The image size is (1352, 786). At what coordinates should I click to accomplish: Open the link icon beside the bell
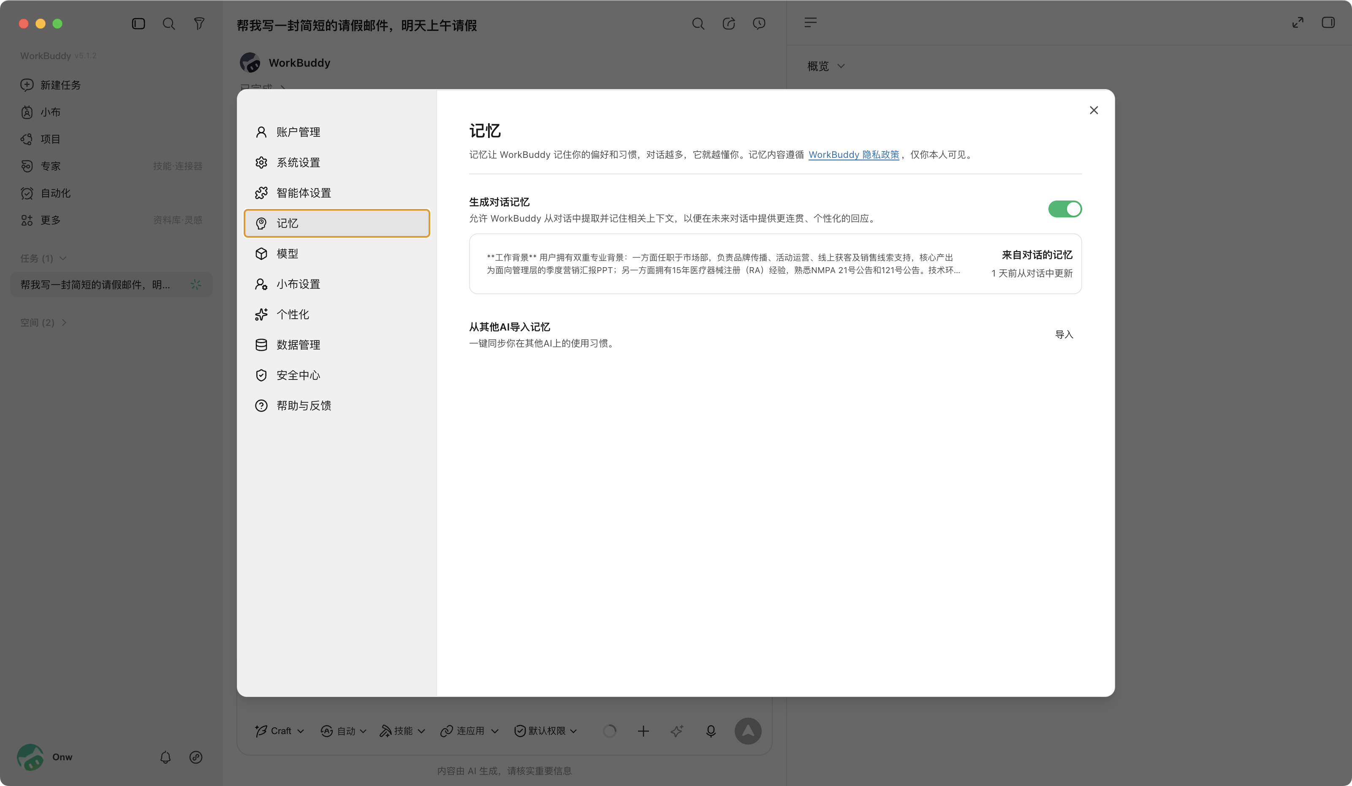[196, 757]
